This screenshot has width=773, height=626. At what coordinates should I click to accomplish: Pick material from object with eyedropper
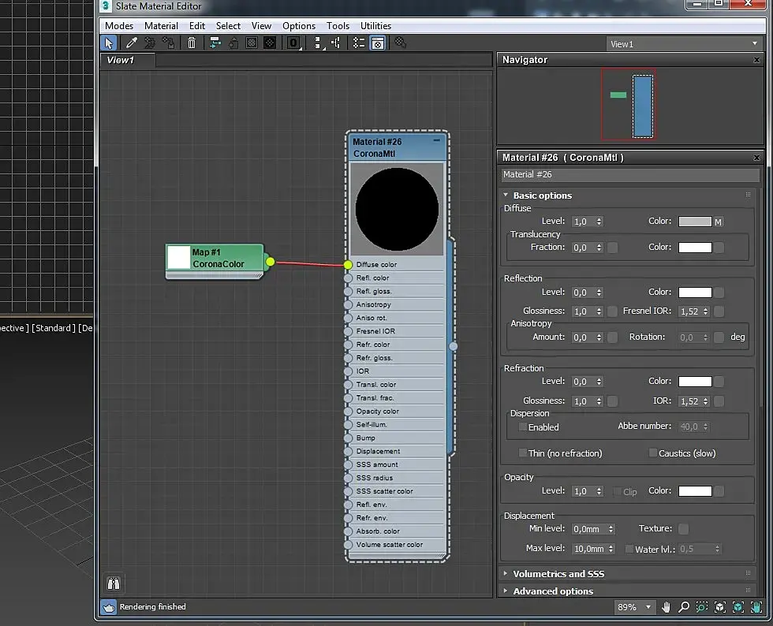click(132, 43)
